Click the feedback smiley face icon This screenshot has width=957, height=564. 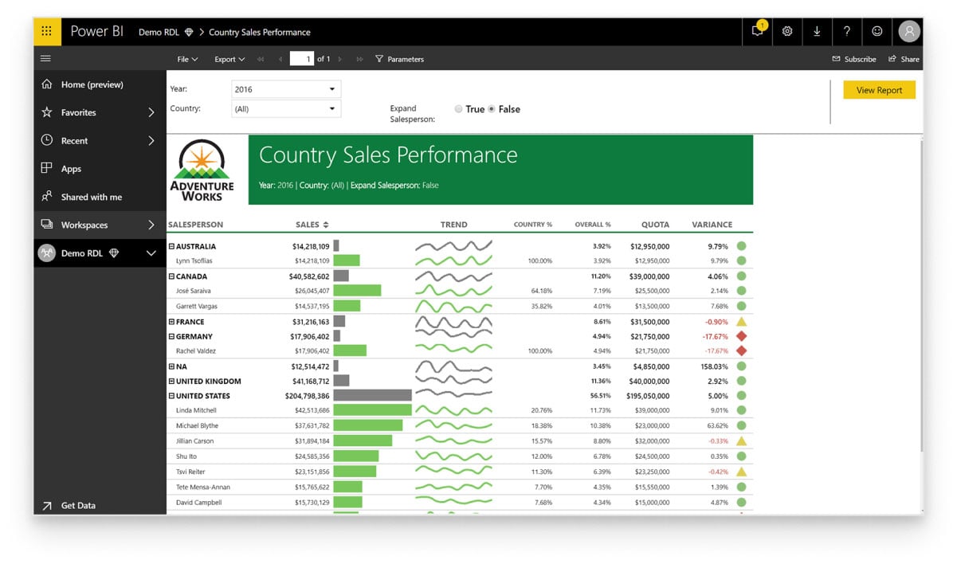(877, 32)
